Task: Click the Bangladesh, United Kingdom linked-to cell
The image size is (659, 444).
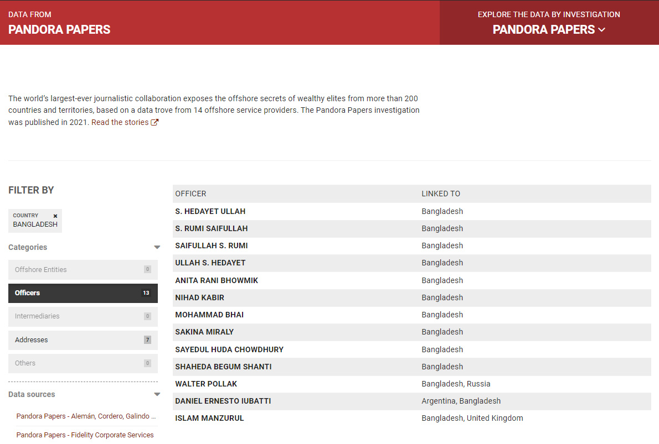Action: coord(472,418)
